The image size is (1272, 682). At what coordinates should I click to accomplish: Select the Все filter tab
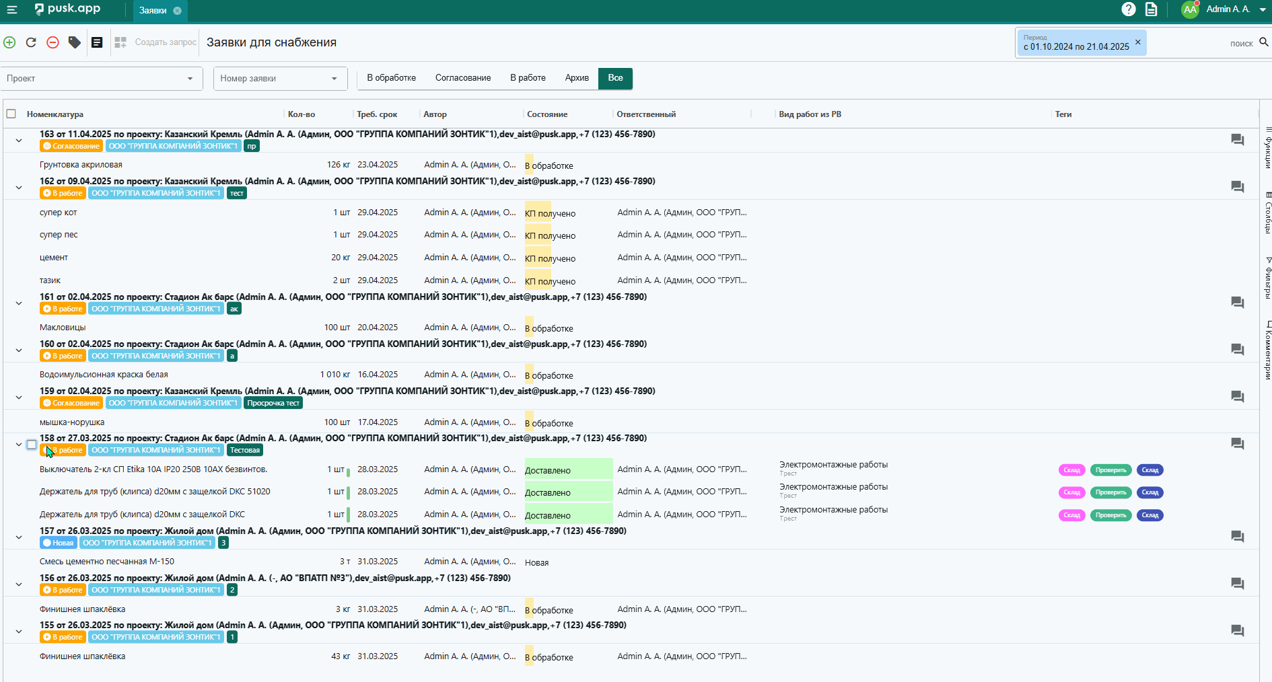[615, 78]
